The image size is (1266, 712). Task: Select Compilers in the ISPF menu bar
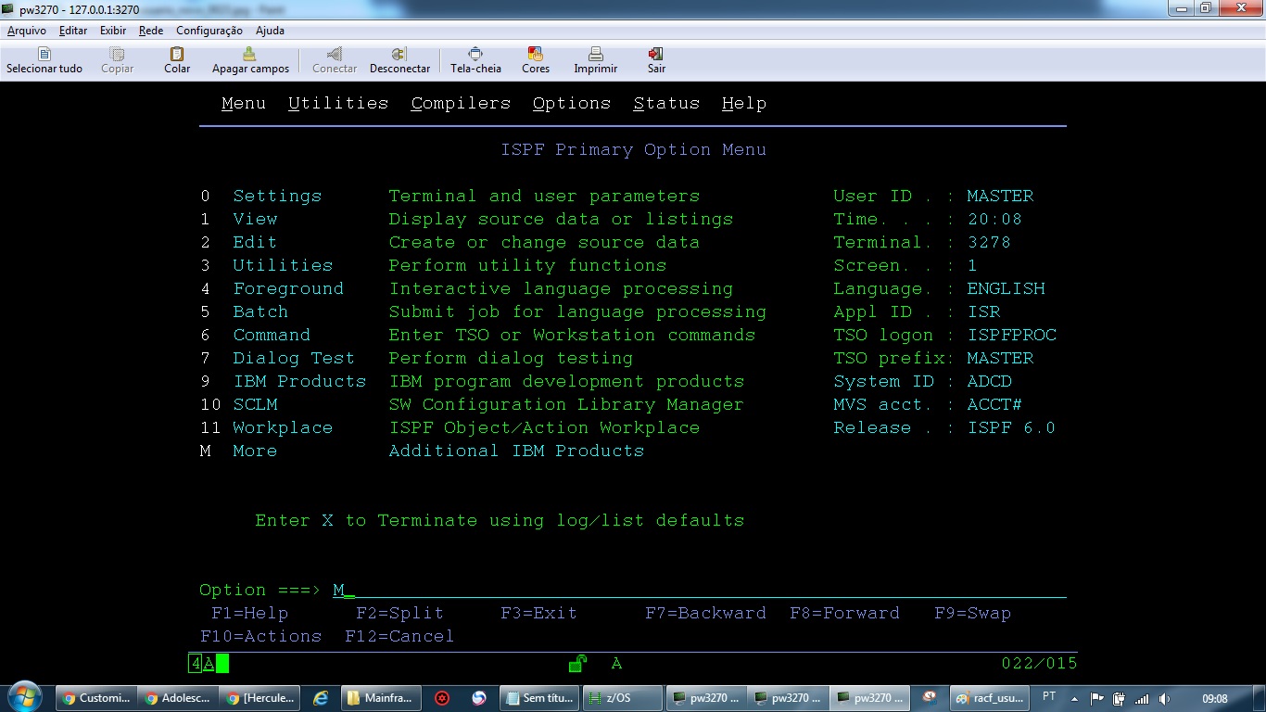460,103
